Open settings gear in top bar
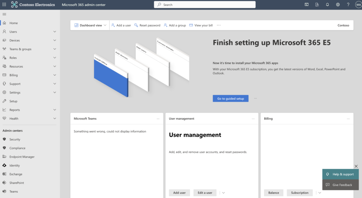 (x=338, y=5)
